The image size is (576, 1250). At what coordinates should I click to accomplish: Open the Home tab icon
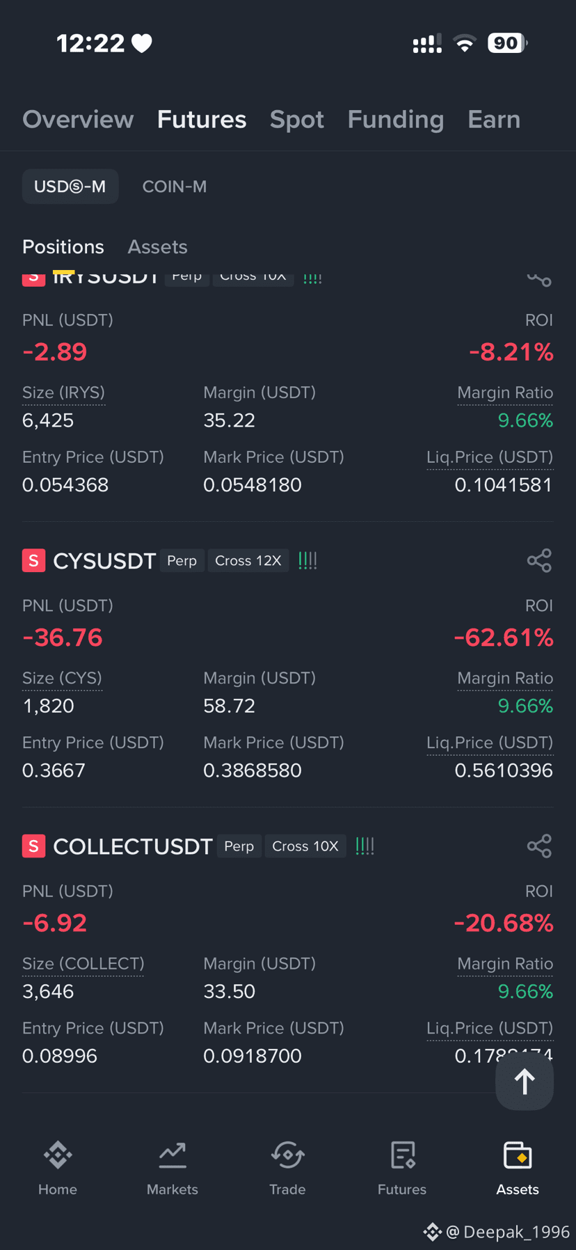pyautogui.click(x=58, y=1155)
